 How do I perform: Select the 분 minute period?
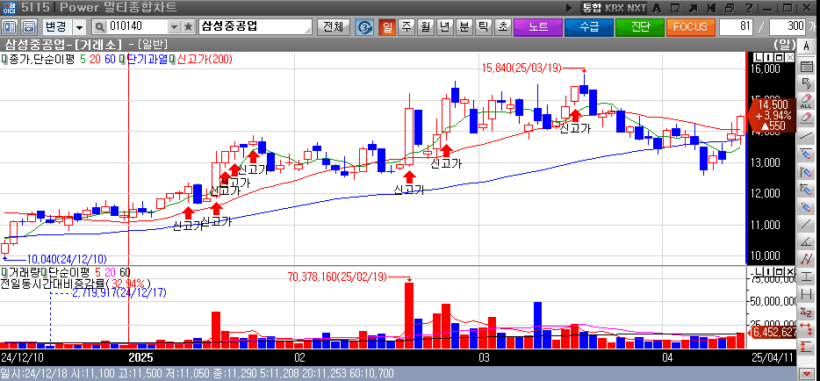point(464,26)
